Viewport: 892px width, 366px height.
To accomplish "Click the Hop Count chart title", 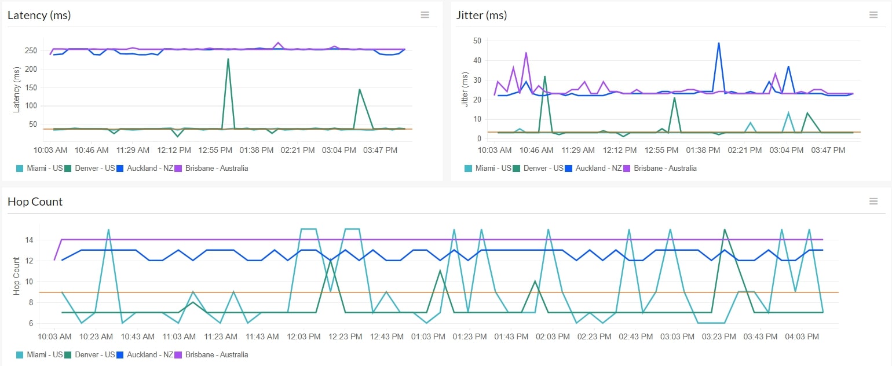I will click(x=35, y=201).
